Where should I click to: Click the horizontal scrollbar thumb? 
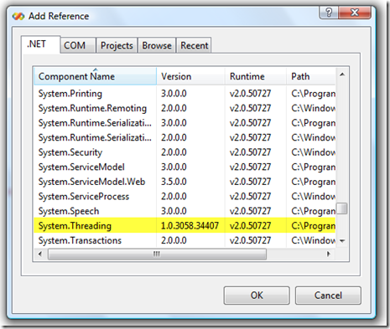pos(157,254)
